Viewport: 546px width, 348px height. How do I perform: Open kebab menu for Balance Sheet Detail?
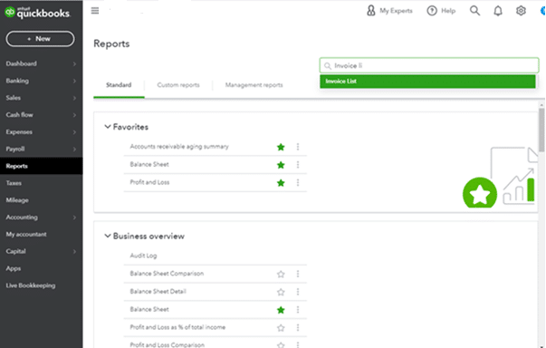coord(298,292)
